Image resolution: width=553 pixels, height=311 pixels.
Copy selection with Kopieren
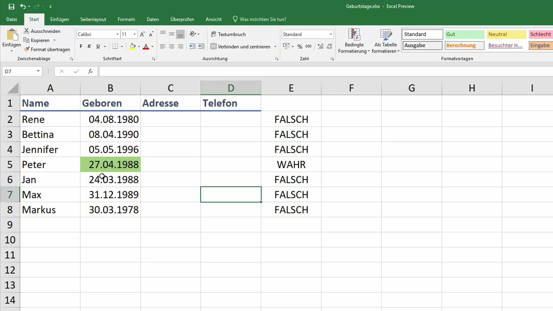pyautogui.click(x=37, y=40)
